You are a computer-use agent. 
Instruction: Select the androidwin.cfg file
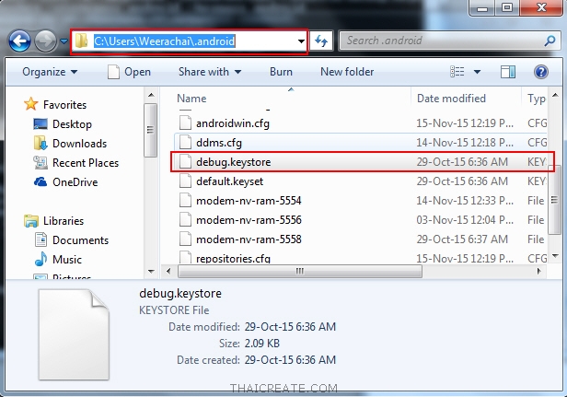click(x=233, y=123)
